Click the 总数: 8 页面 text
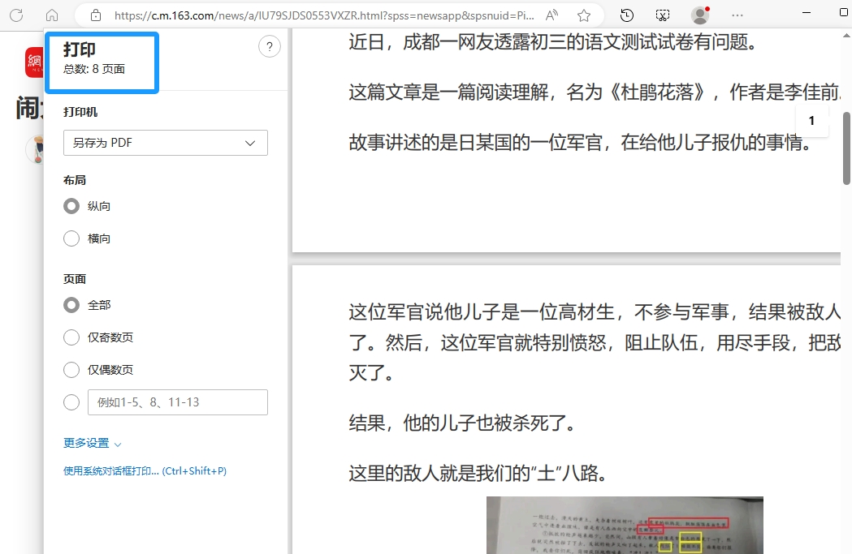 pos(94,69)
